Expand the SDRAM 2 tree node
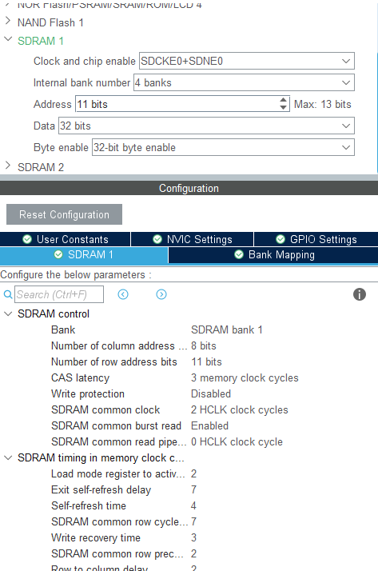Image resolution: width=378 pixels, height=571 pixels. (x=8, y=166)
